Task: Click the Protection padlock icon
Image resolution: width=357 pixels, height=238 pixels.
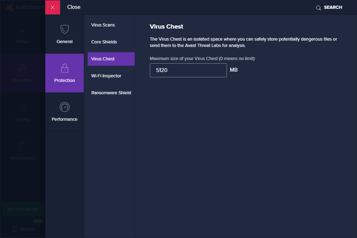Action: 65,68
